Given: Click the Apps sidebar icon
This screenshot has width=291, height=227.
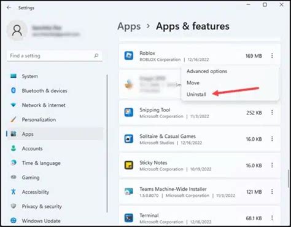Looking at the screenshot, I should click(x=14, y=134).
